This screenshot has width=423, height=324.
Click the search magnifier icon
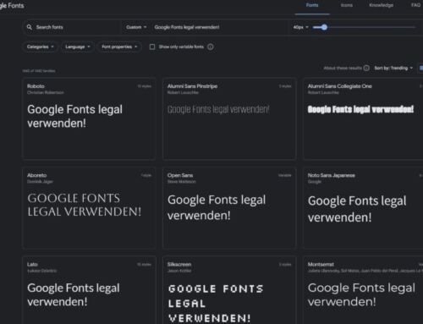coord(30,27)
